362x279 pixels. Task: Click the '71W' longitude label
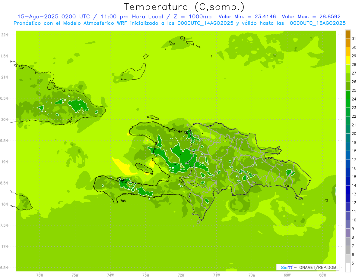216,275
